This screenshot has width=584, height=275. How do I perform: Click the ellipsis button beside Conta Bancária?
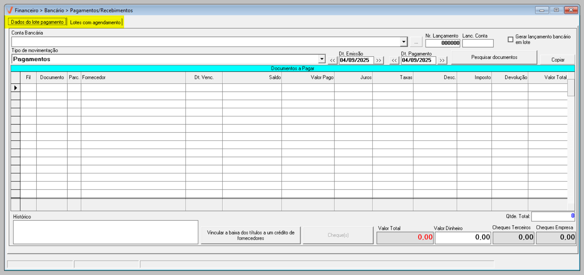click(x=416, y=42)
